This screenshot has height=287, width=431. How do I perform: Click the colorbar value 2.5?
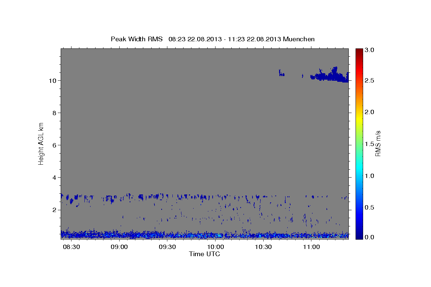click(x=370, y=80)
